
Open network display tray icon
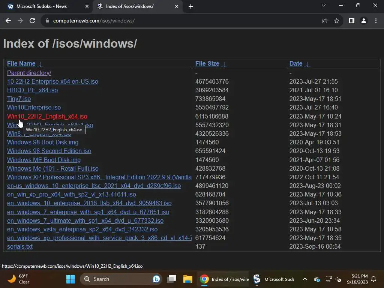(x=328, y=279)
